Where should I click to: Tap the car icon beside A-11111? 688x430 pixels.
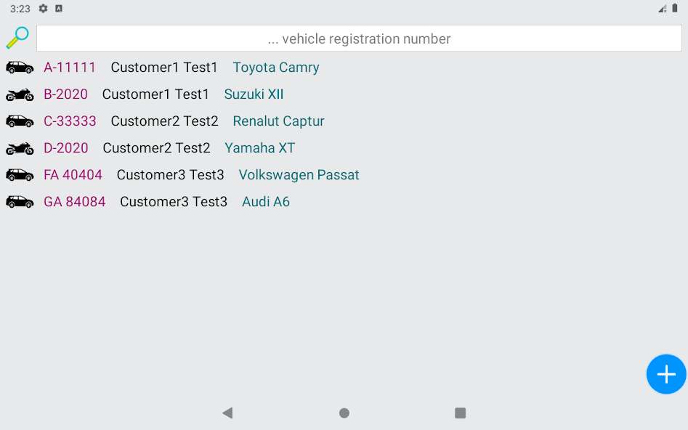click(x=20, y=68)
